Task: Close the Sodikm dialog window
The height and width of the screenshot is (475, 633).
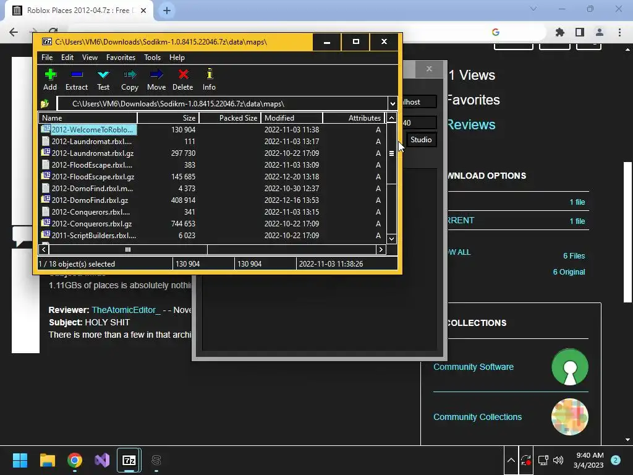Action: click(429, 69)
